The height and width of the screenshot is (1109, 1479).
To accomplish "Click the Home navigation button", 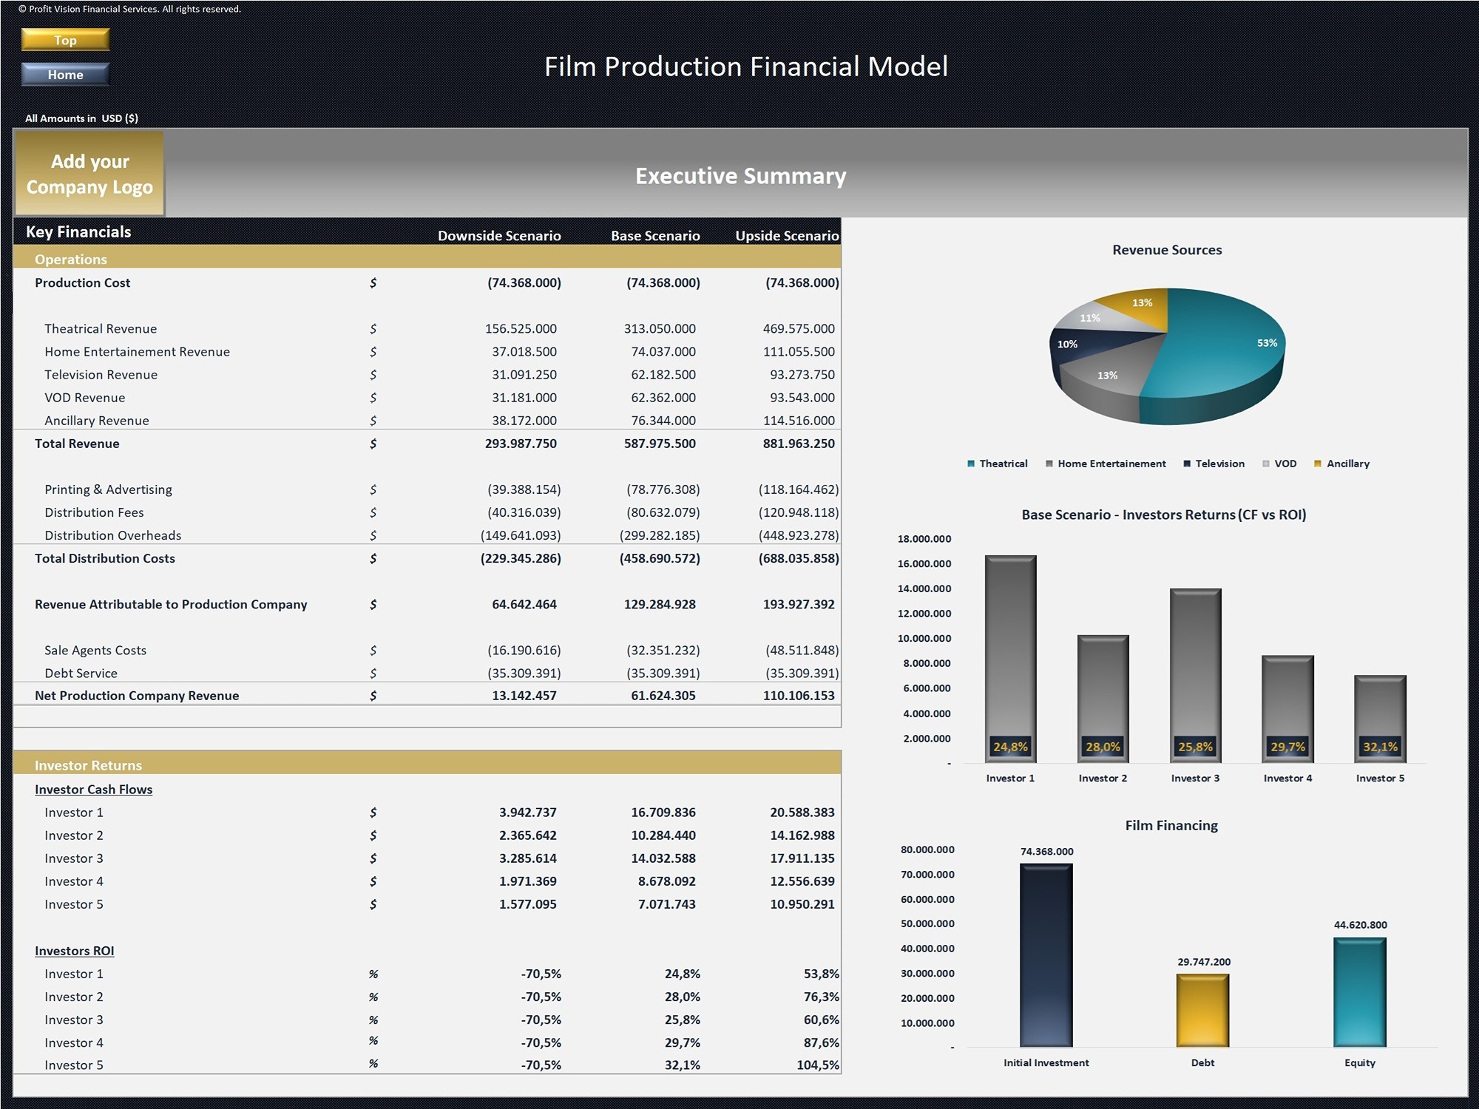I will click(65, 74).
